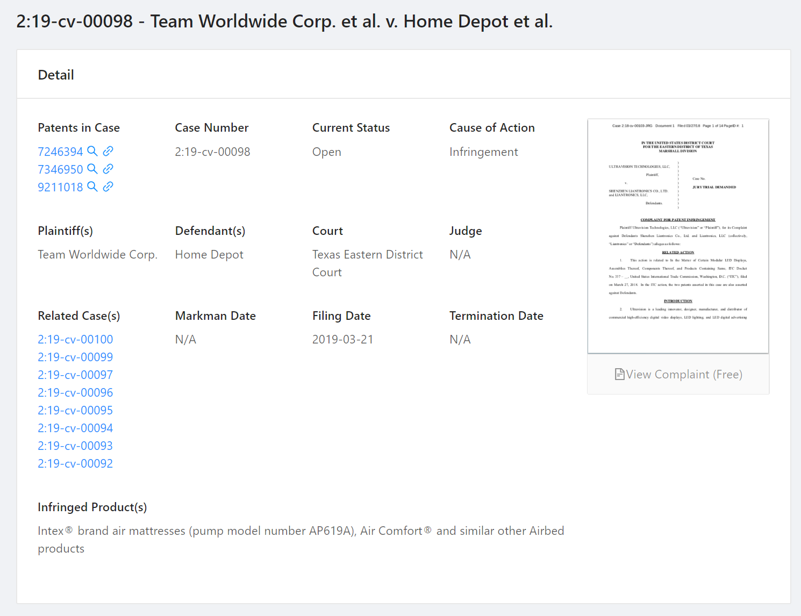Click the Cause of Action value Infringement
This screenshot has width=801, height=616.
[484, 152]
